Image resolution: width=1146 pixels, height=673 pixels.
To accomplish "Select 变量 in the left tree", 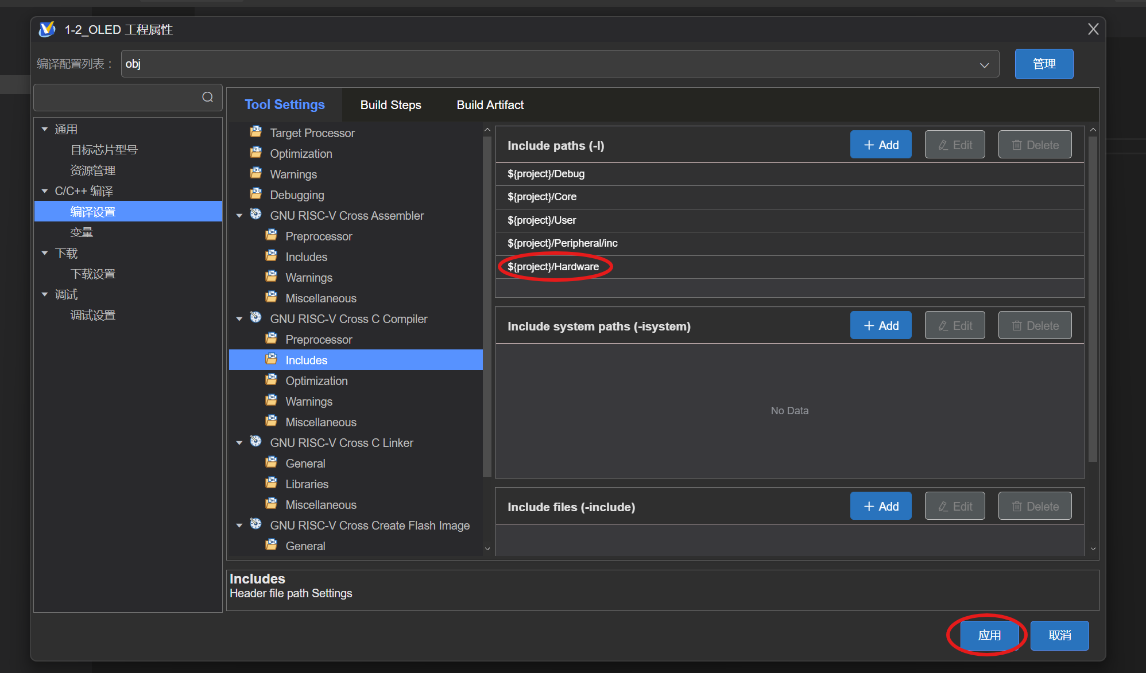I will (82, 232).
